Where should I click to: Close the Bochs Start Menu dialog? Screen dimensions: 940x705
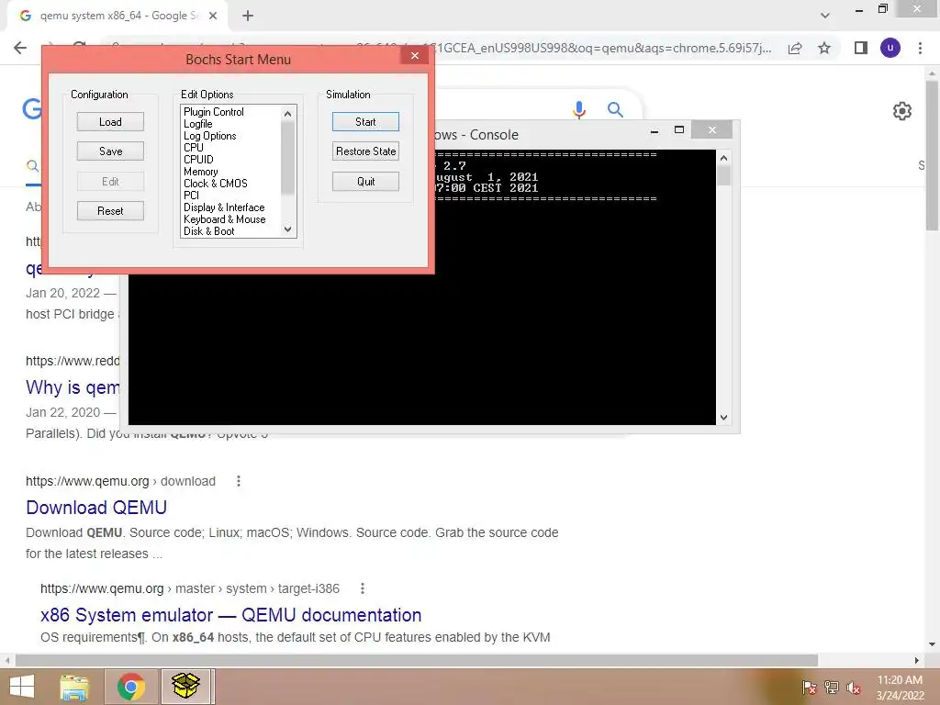tap(415, 56)
